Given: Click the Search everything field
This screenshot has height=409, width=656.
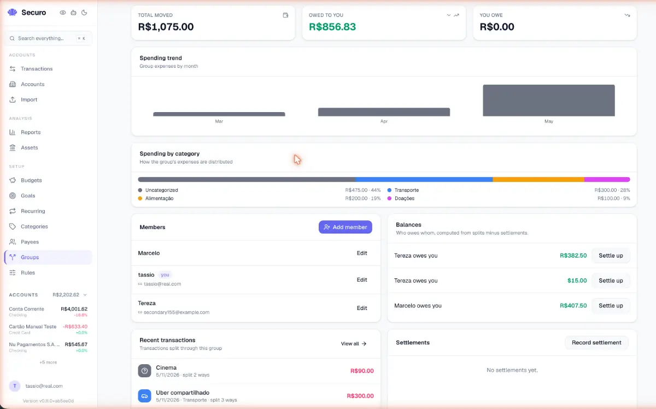Looking at the screenshot, I should (x=48, y=38).
